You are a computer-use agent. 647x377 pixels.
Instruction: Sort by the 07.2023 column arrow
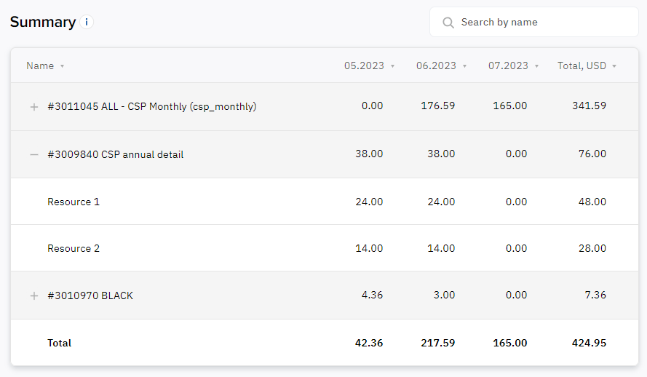click(537, 66)
